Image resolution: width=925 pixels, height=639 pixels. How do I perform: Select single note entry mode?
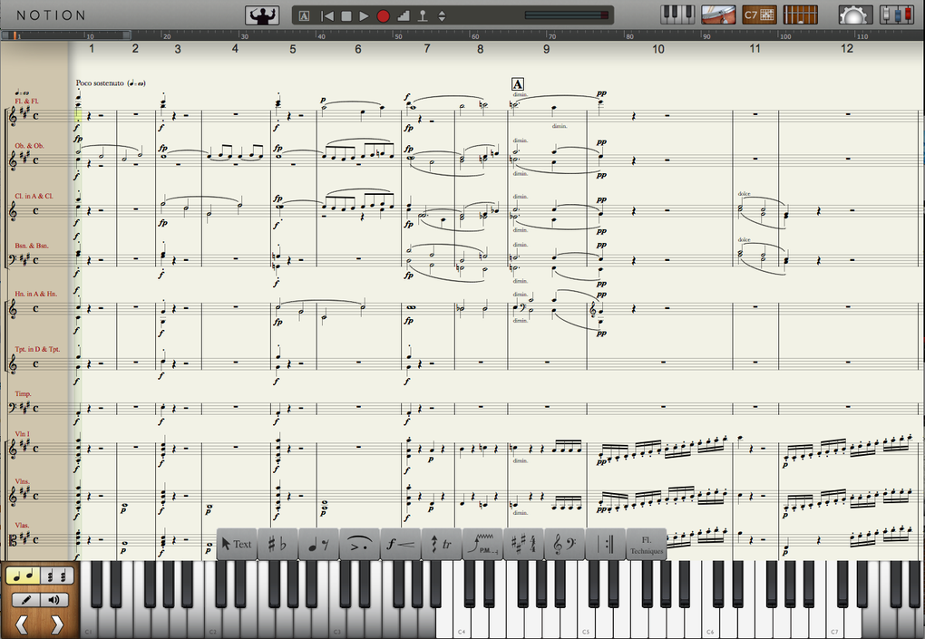[x=23, y=576]
